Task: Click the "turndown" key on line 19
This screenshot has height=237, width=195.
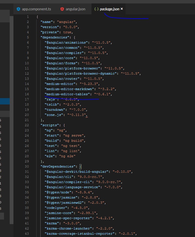Action: 55,110
